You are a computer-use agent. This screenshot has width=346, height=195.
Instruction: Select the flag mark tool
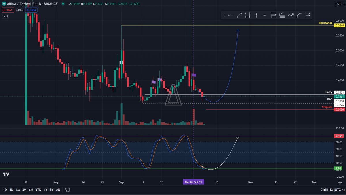click(x=308, y=15)
